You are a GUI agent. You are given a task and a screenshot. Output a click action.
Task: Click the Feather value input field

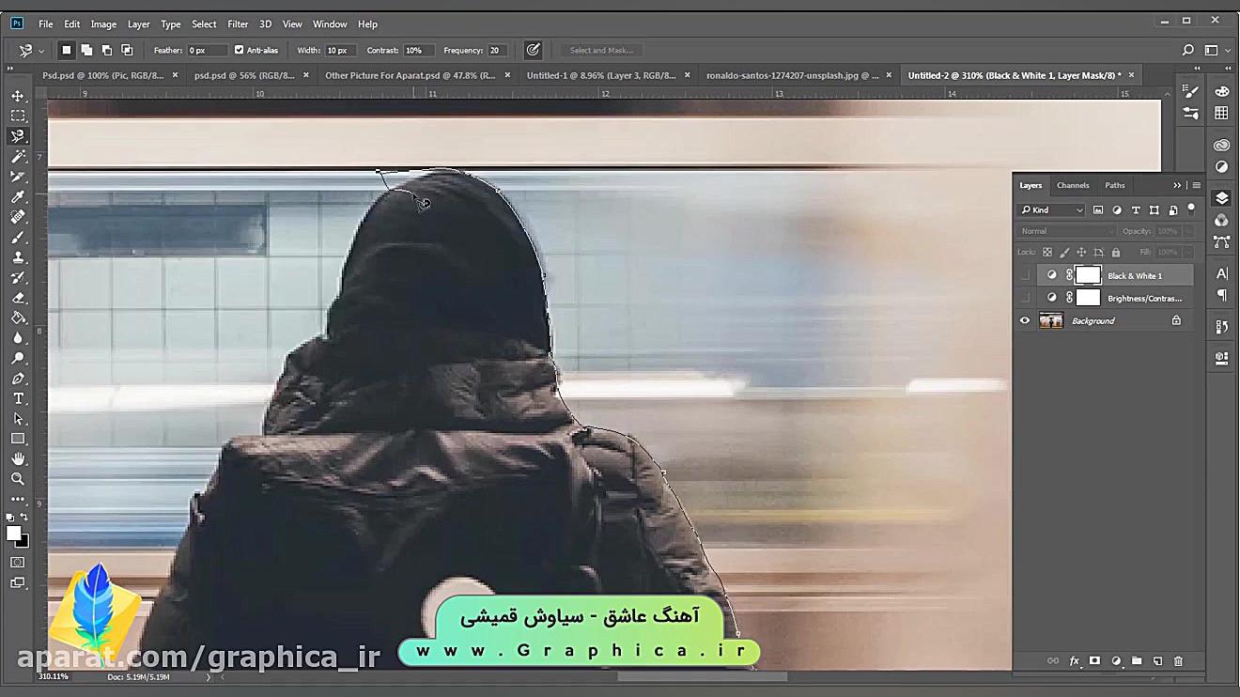207,50
